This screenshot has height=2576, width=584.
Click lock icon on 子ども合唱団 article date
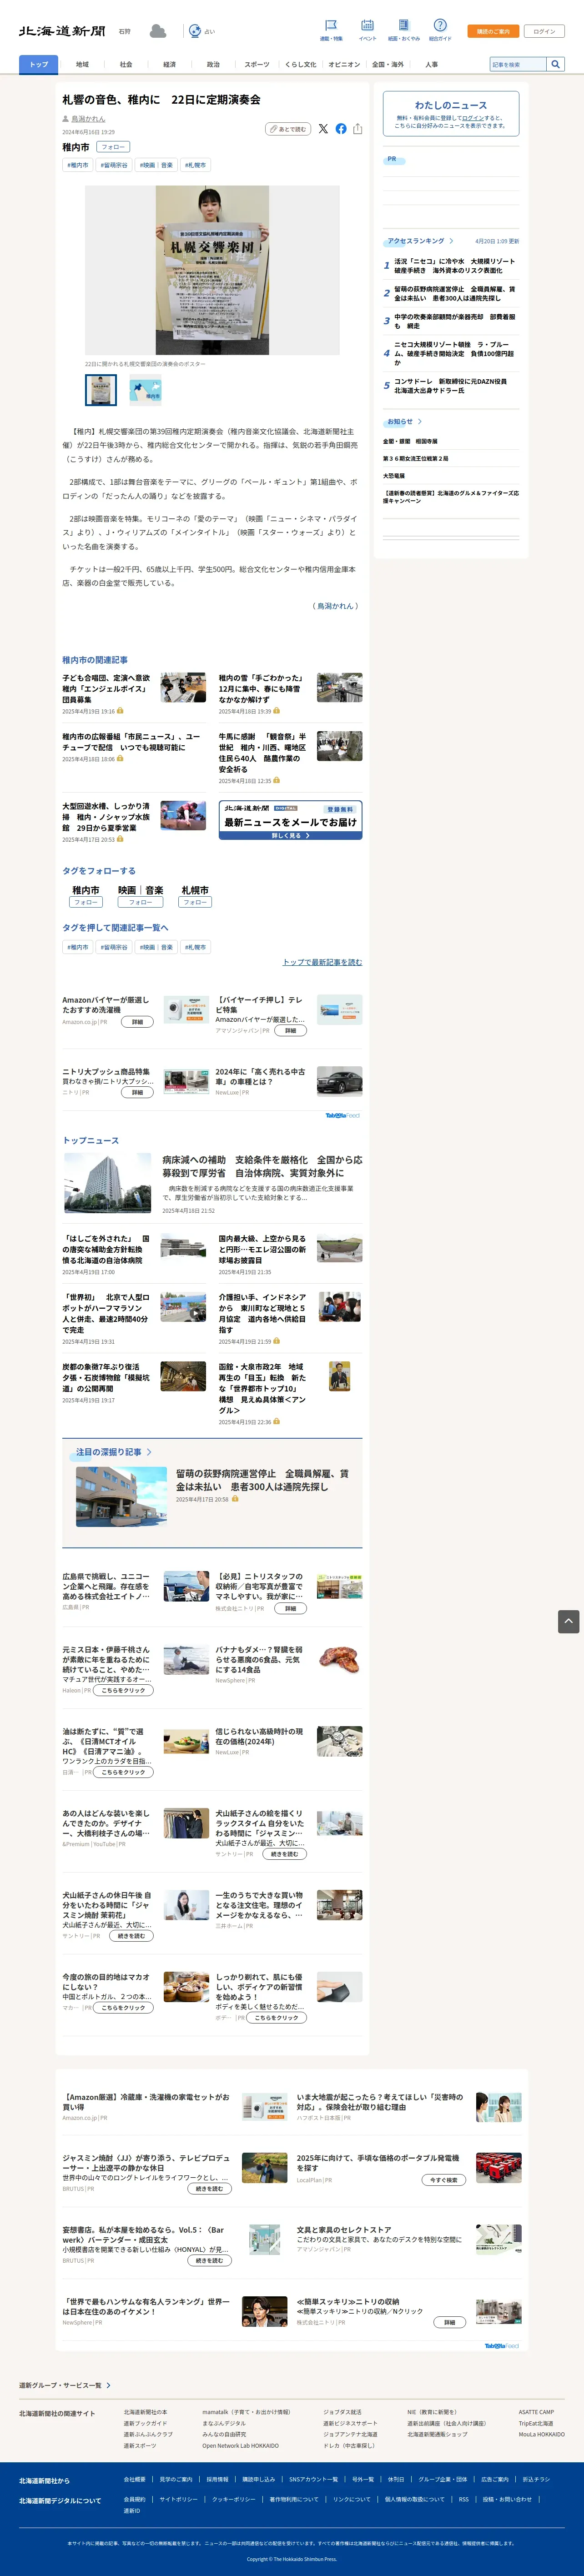coord(120,711)
